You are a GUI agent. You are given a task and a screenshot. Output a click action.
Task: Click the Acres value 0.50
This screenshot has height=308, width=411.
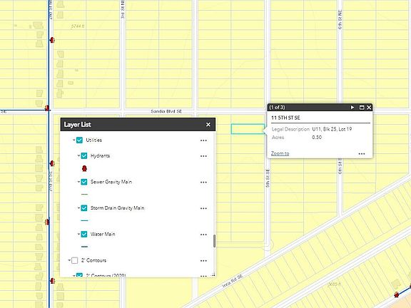(317, 138)
